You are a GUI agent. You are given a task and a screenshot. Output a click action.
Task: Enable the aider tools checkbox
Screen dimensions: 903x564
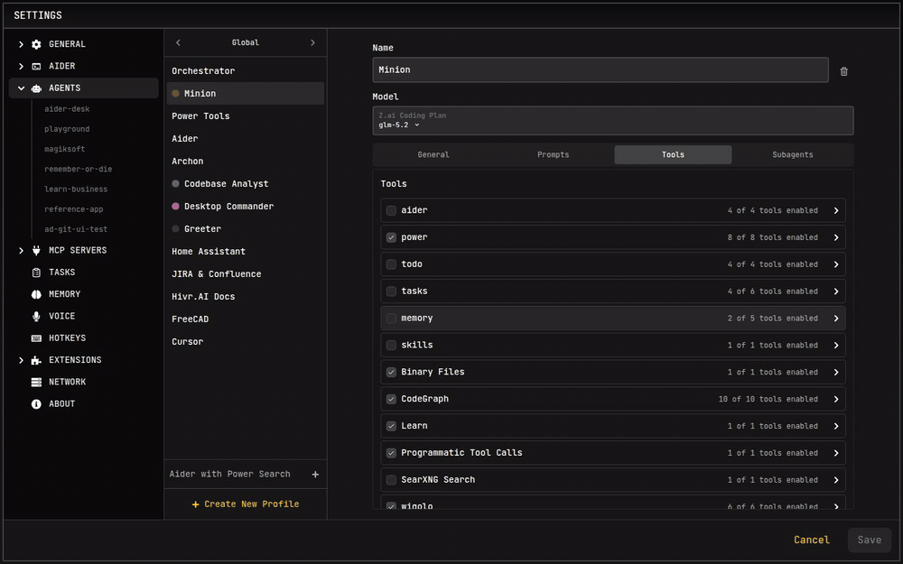pyautogui.click(x=391, y=210)
